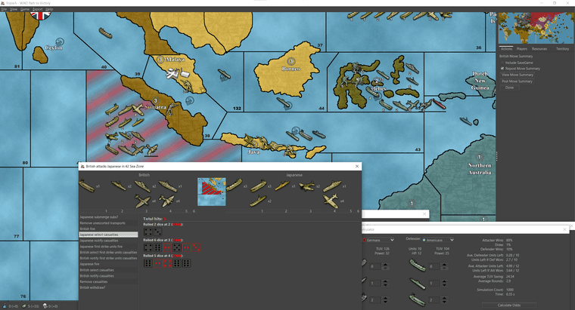Click Calculate Odds button

pos(509,305)
